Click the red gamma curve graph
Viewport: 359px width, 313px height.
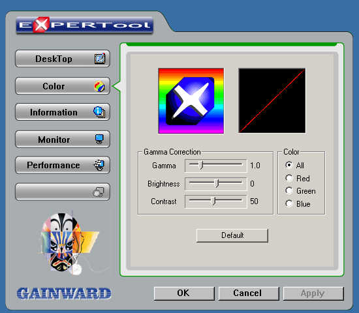pos(272,100)
